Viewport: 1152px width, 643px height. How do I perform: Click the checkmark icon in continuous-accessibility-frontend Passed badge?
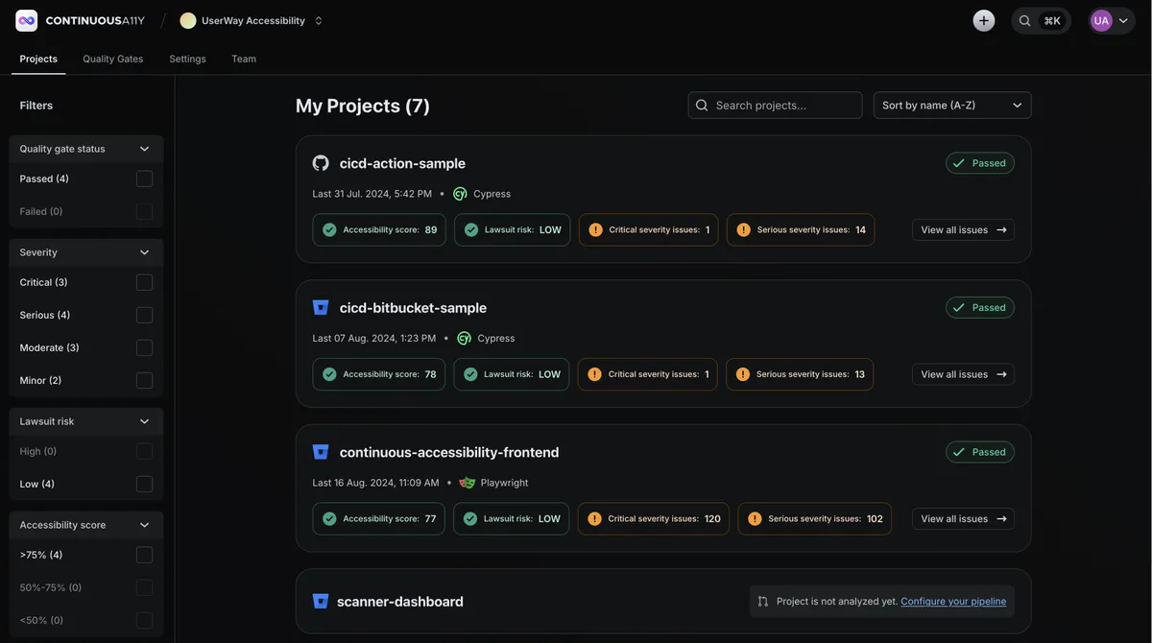pos(958,452)
